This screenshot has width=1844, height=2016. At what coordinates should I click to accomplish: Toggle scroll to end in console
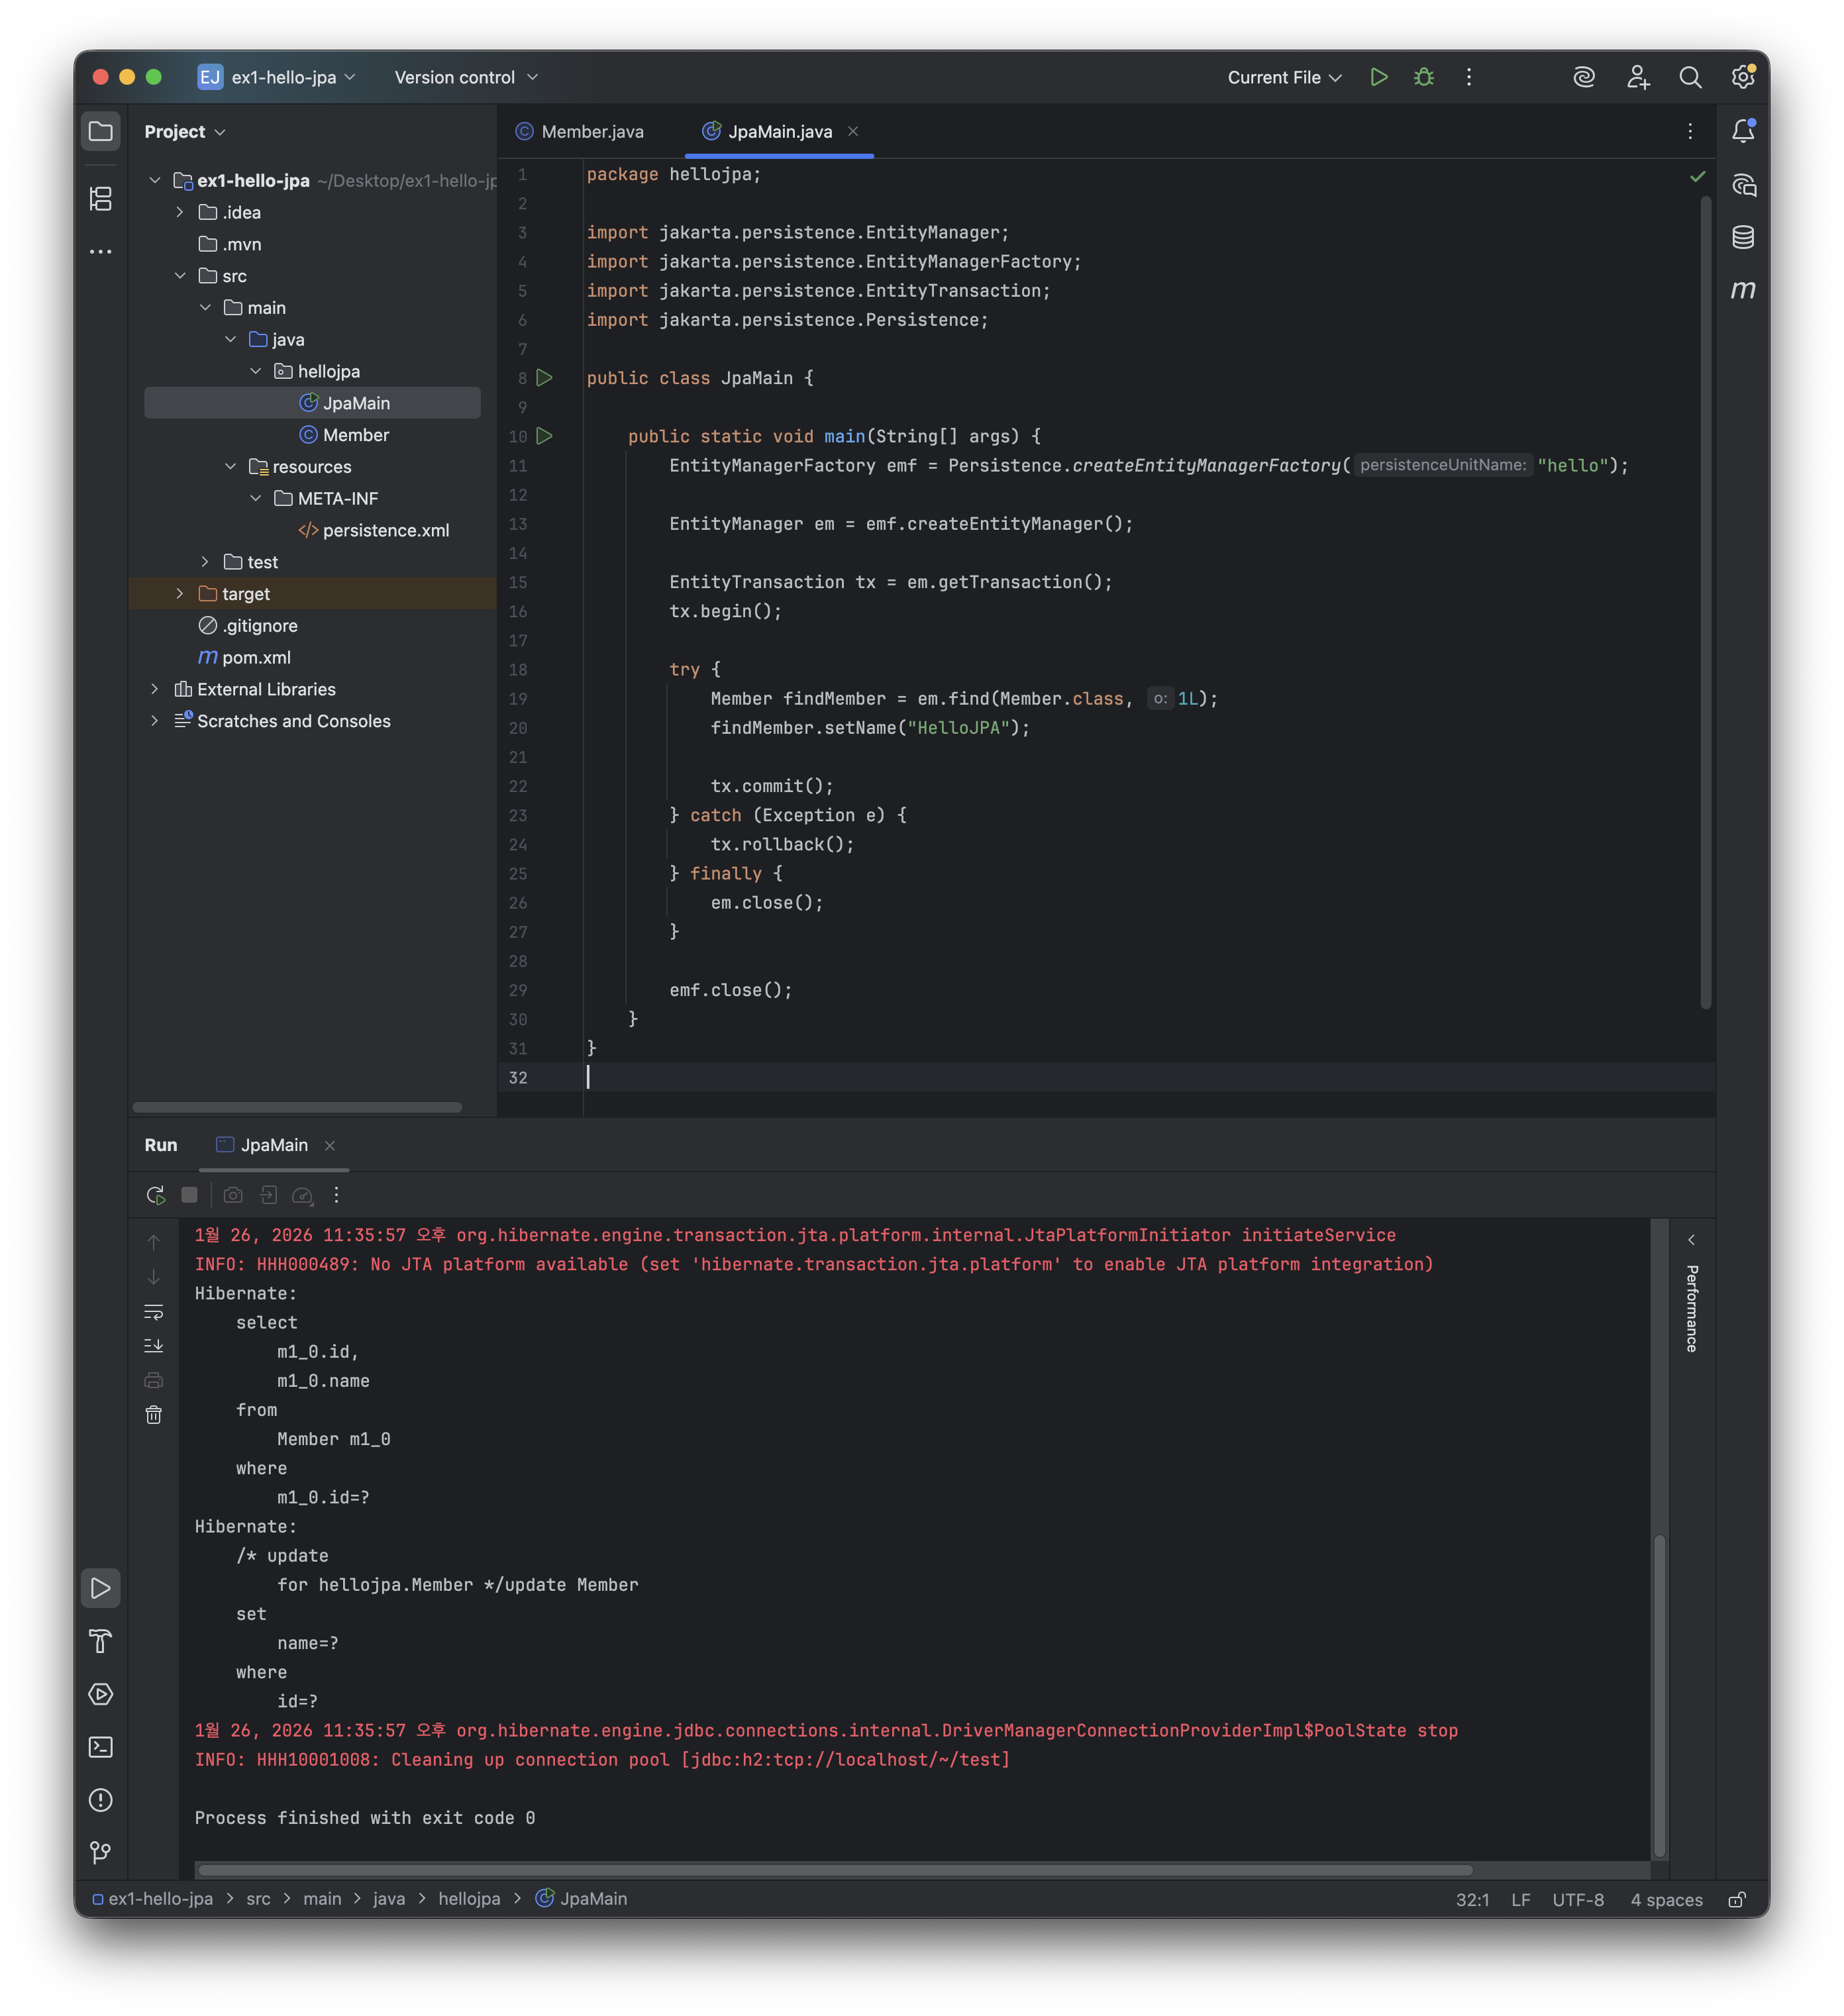click(x=154, y=1345)
